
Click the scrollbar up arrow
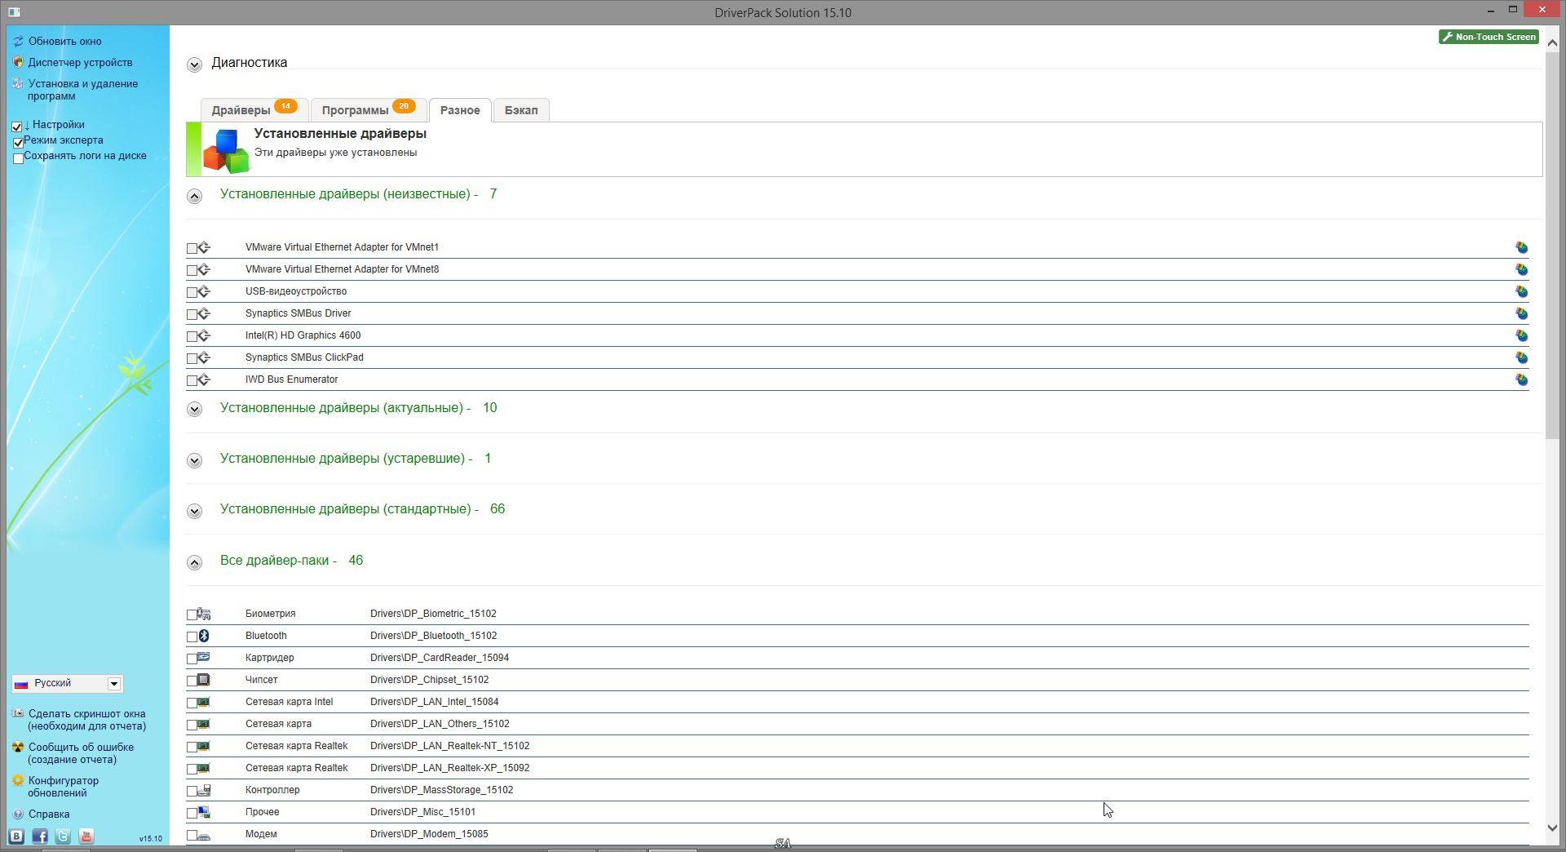[1552, 42]
